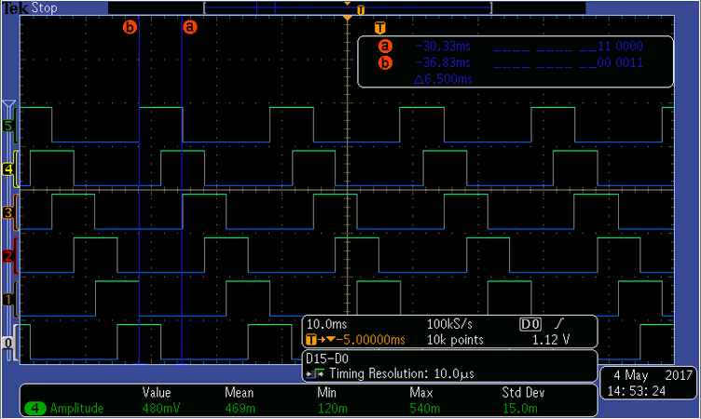Select the orange trigger 'T' marker icon
The width and height of the screenshot is (701, 419).
[378, 28]
